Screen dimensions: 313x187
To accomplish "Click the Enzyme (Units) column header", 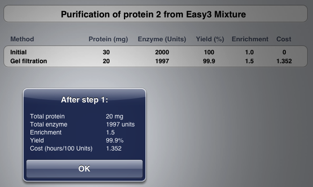I will coord(162,39).
